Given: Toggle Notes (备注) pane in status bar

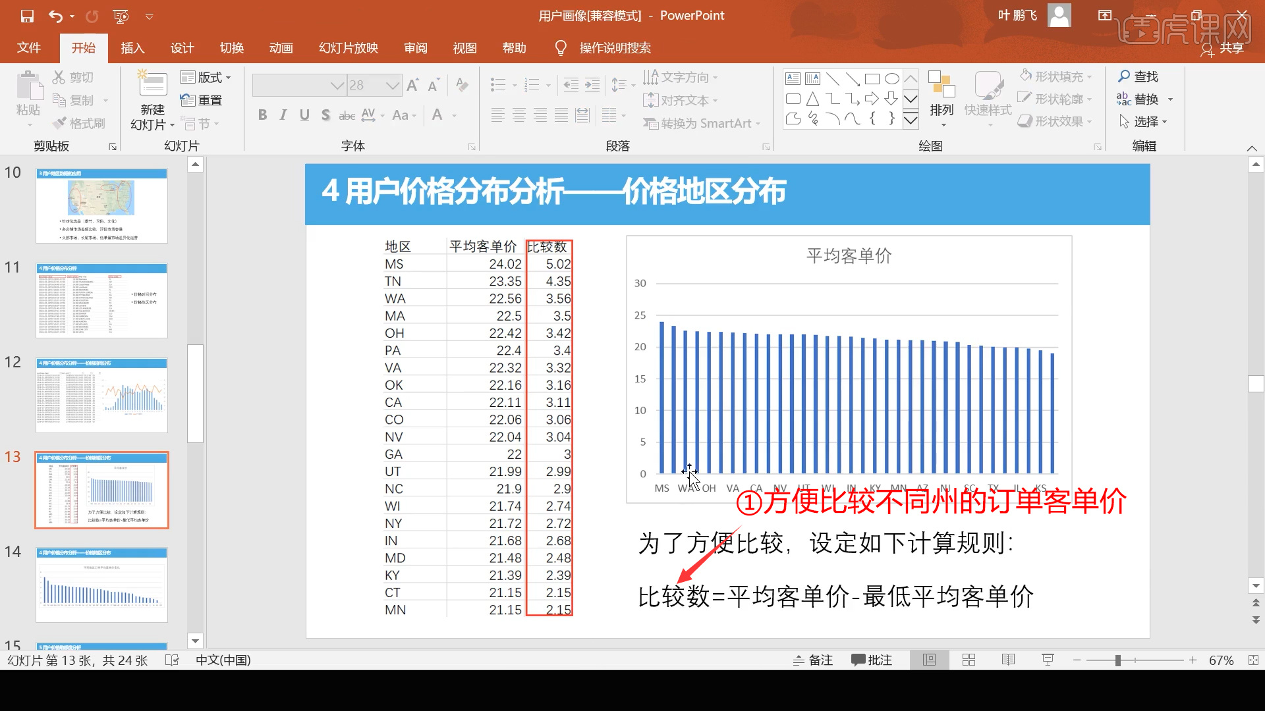Looking at the screenshot, I should tap(813, 660).
